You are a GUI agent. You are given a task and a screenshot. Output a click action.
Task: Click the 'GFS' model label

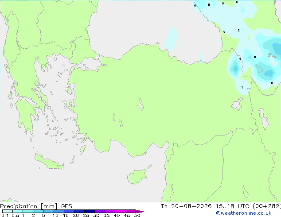coord(66,206)
